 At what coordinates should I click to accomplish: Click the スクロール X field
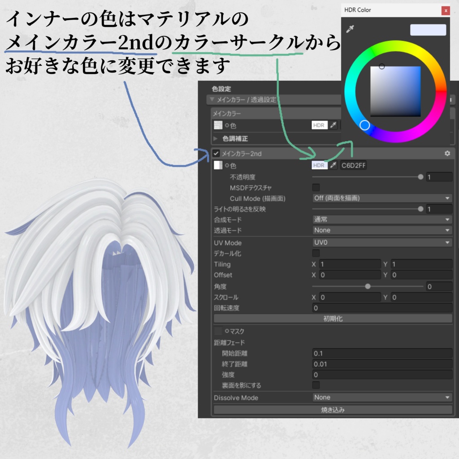coord(350,298)
